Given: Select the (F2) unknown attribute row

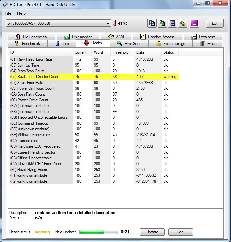Looking at the screenshot, I should (94, 181).
